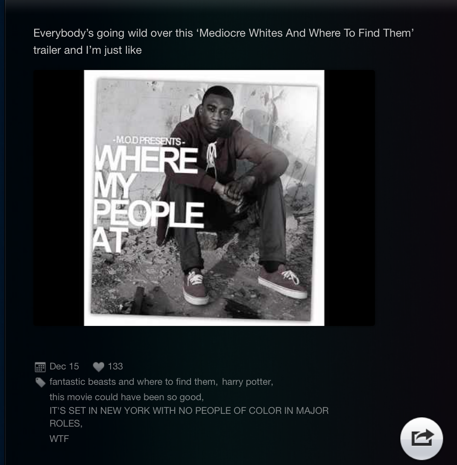Screen dimensions: 457x465
Task: Click the 'WHERE MY PEOPLE AT' cover text
Action: click(149, 200)
